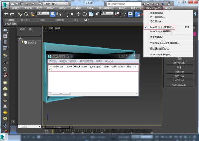This screenshot has height=141, width=199.
Task: Select Box001 in scene explorer
Action: (x=32, y=42)
